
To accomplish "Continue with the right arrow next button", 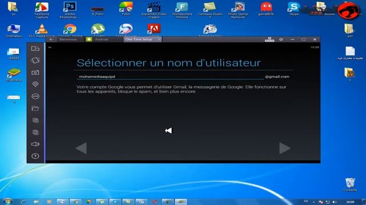I will [285, 148].
